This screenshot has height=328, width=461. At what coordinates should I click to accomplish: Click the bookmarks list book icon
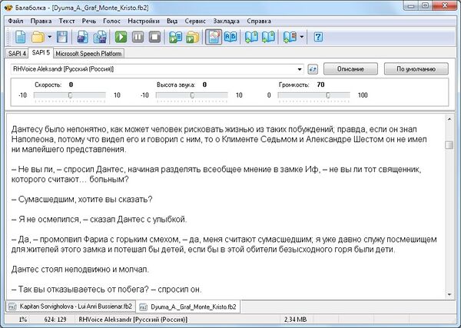point(290,37)
